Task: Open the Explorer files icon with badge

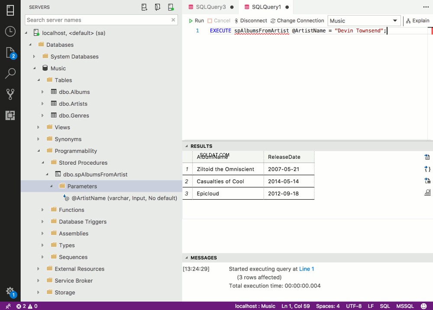Action: pyautogui.click(x=10, y=52)
